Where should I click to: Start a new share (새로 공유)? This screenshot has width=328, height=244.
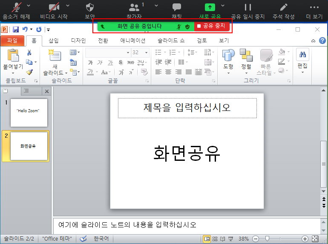click(x=210, y=11)
